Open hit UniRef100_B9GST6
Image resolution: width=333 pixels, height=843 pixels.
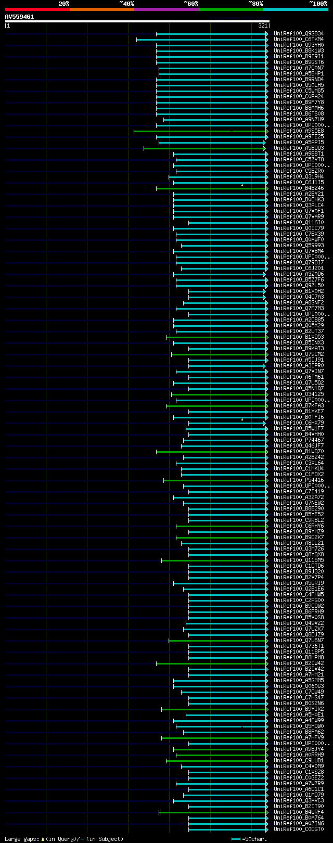(299, 62)
